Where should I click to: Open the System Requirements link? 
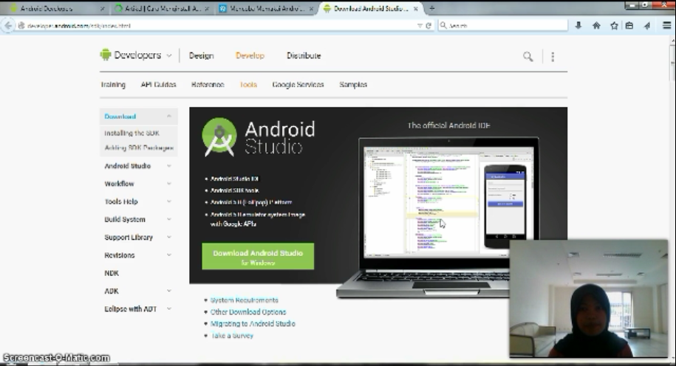tap(245, 300)
